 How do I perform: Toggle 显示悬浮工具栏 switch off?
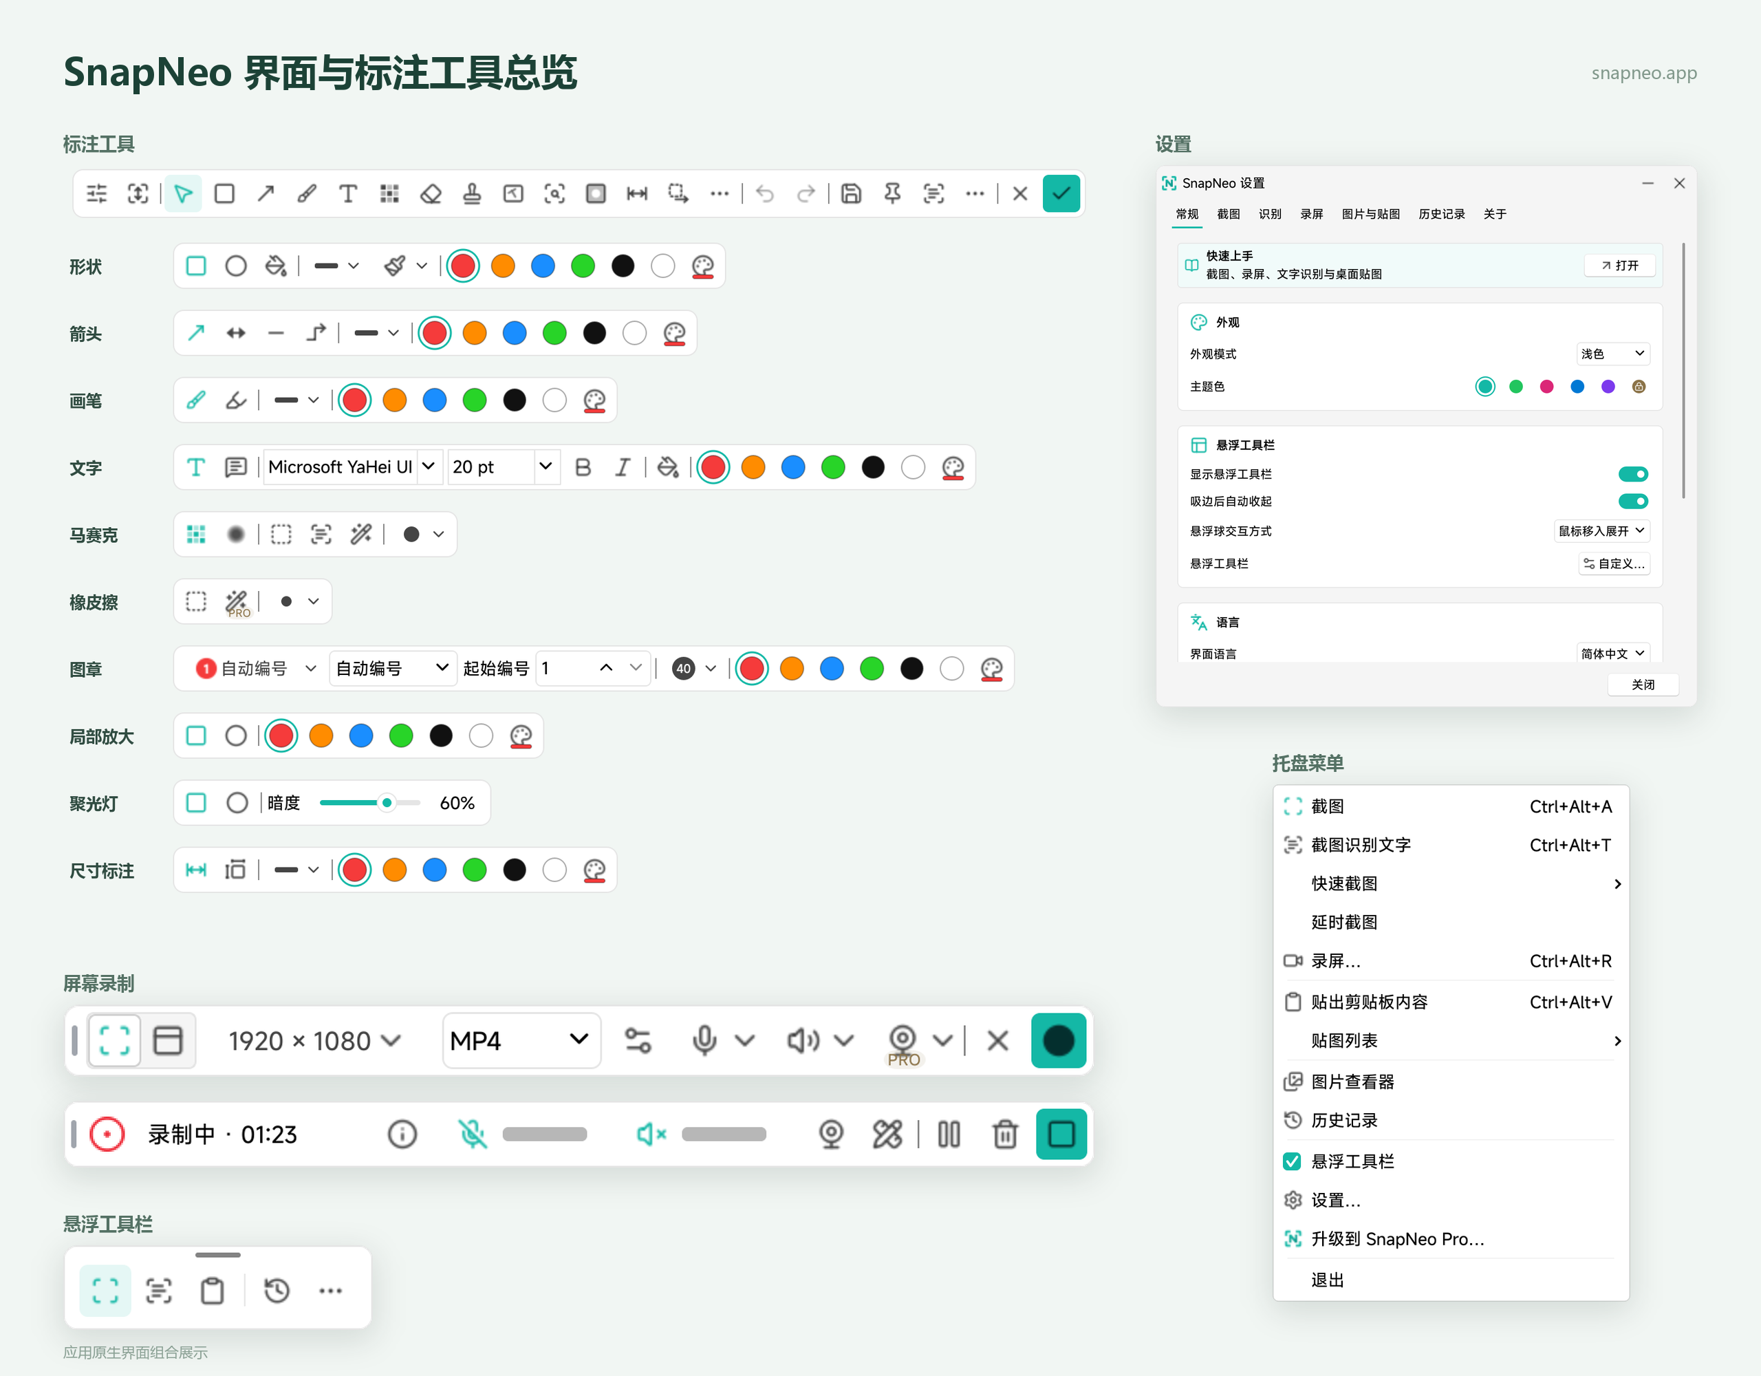tap(1633, 474)
